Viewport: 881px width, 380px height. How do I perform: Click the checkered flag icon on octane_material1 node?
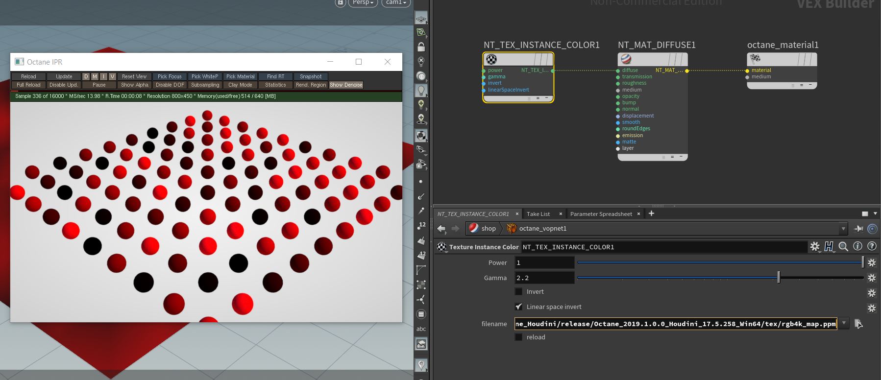click(x=755, y=59)
